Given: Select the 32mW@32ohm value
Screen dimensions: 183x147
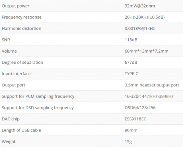Looking at the screenshot, I should pos(140,6).
